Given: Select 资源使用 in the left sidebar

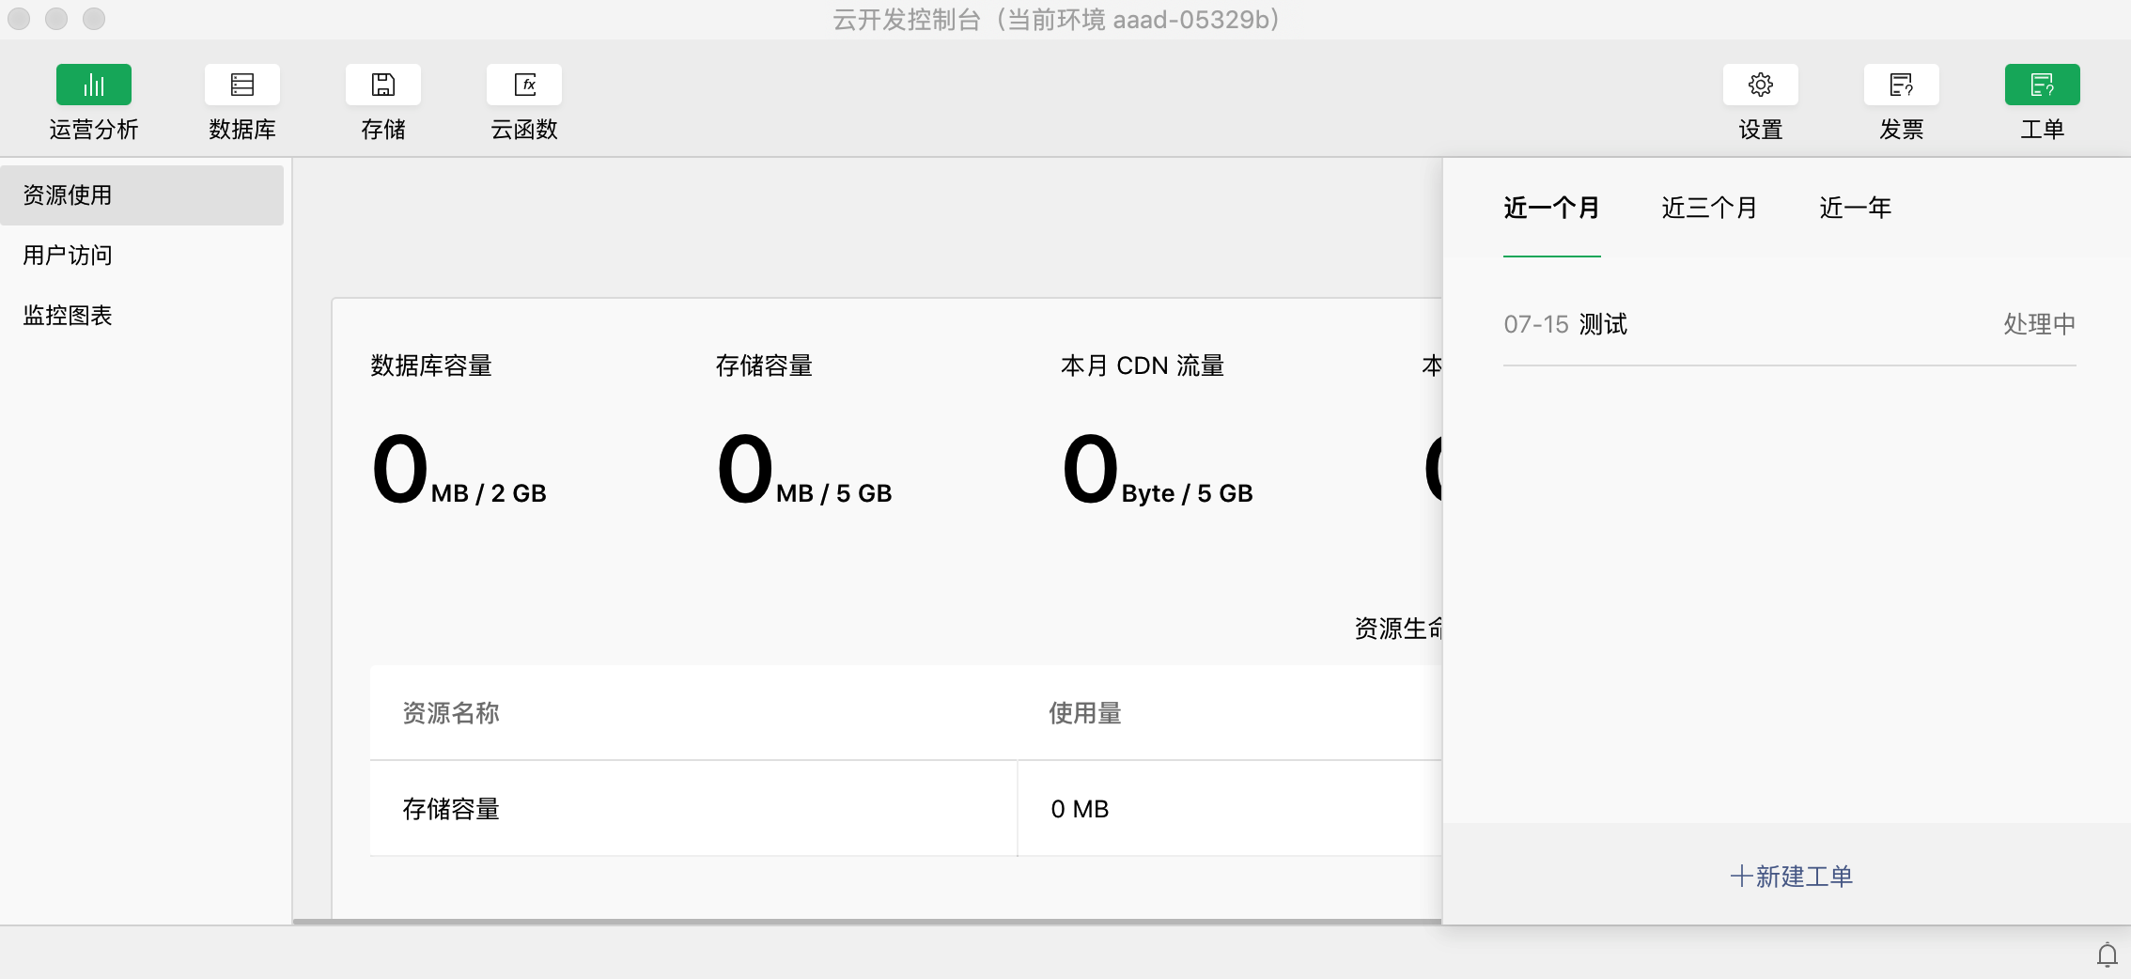Looking at the screenshot, I should (x=141, y=195).
